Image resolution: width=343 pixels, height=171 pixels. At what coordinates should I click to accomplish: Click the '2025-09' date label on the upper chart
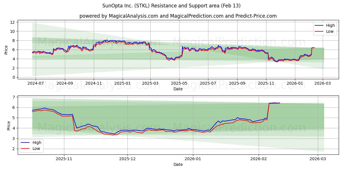(237, 84)
